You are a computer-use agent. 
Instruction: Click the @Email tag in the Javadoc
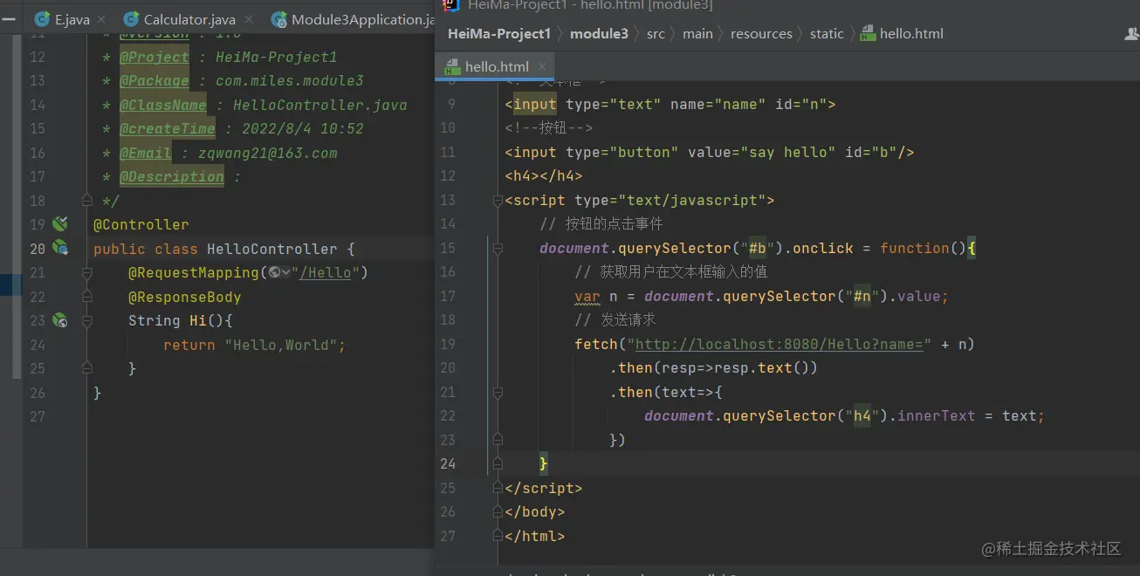(146, 153)
